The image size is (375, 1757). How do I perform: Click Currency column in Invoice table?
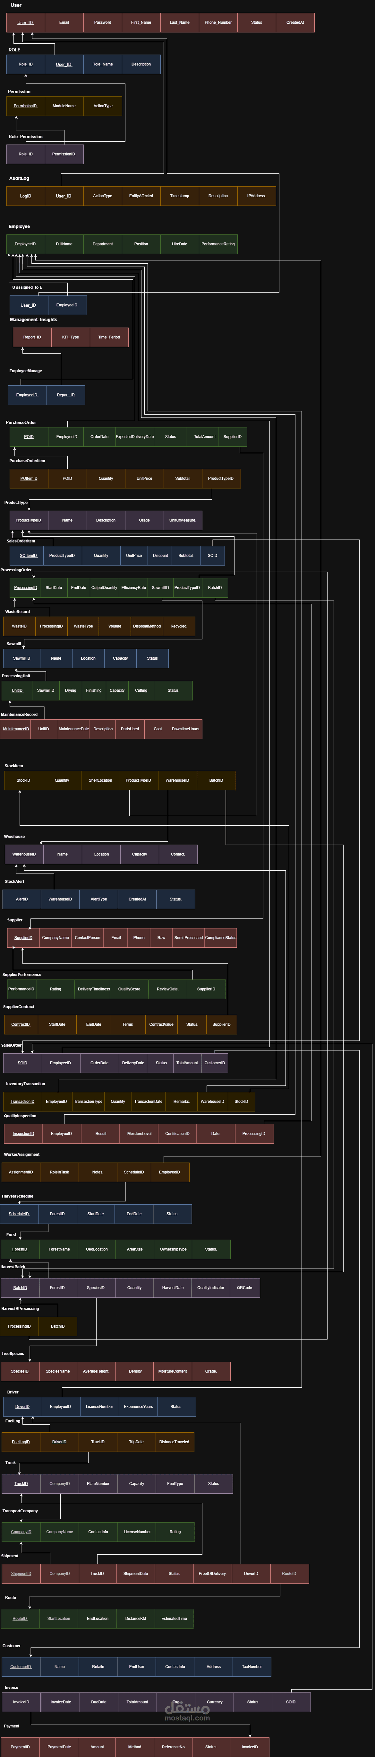pos(215,1702)
